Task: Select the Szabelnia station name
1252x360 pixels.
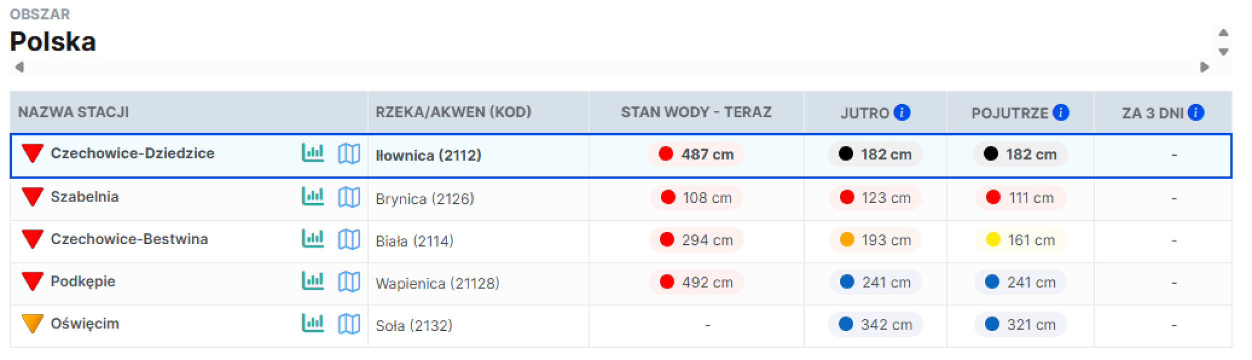Action: (85, 197)
